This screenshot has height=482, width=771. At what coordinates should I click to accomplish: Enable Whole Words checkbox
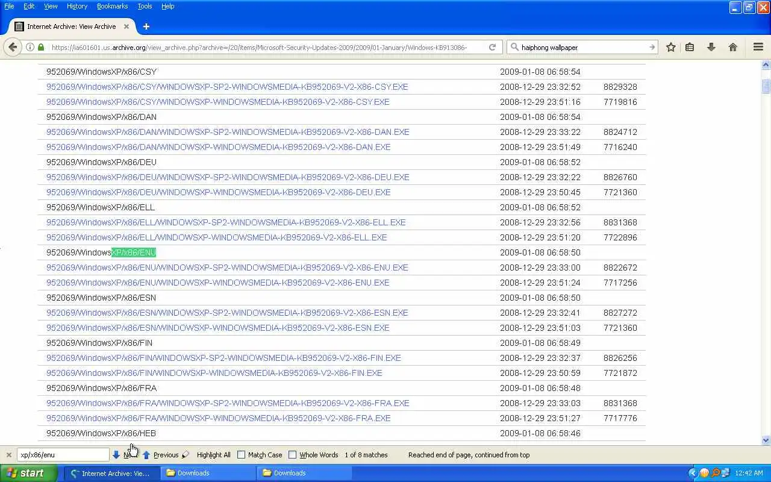[x=293, y=455]
